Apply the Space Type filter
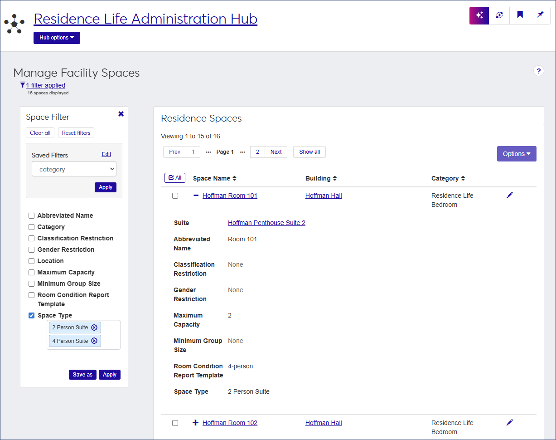 point(109,375)
